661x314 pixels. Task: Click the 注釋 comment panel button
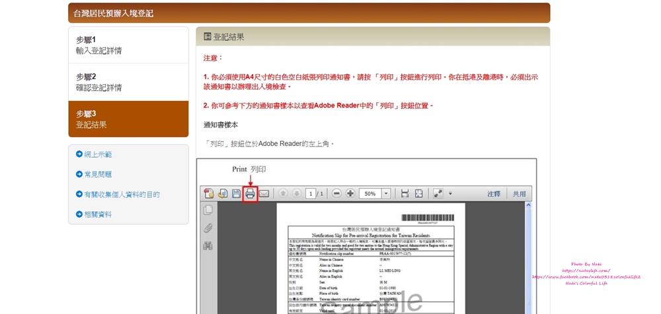494,194
